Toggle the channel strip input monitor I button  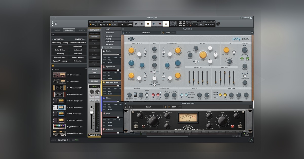(x=97, y=97)
